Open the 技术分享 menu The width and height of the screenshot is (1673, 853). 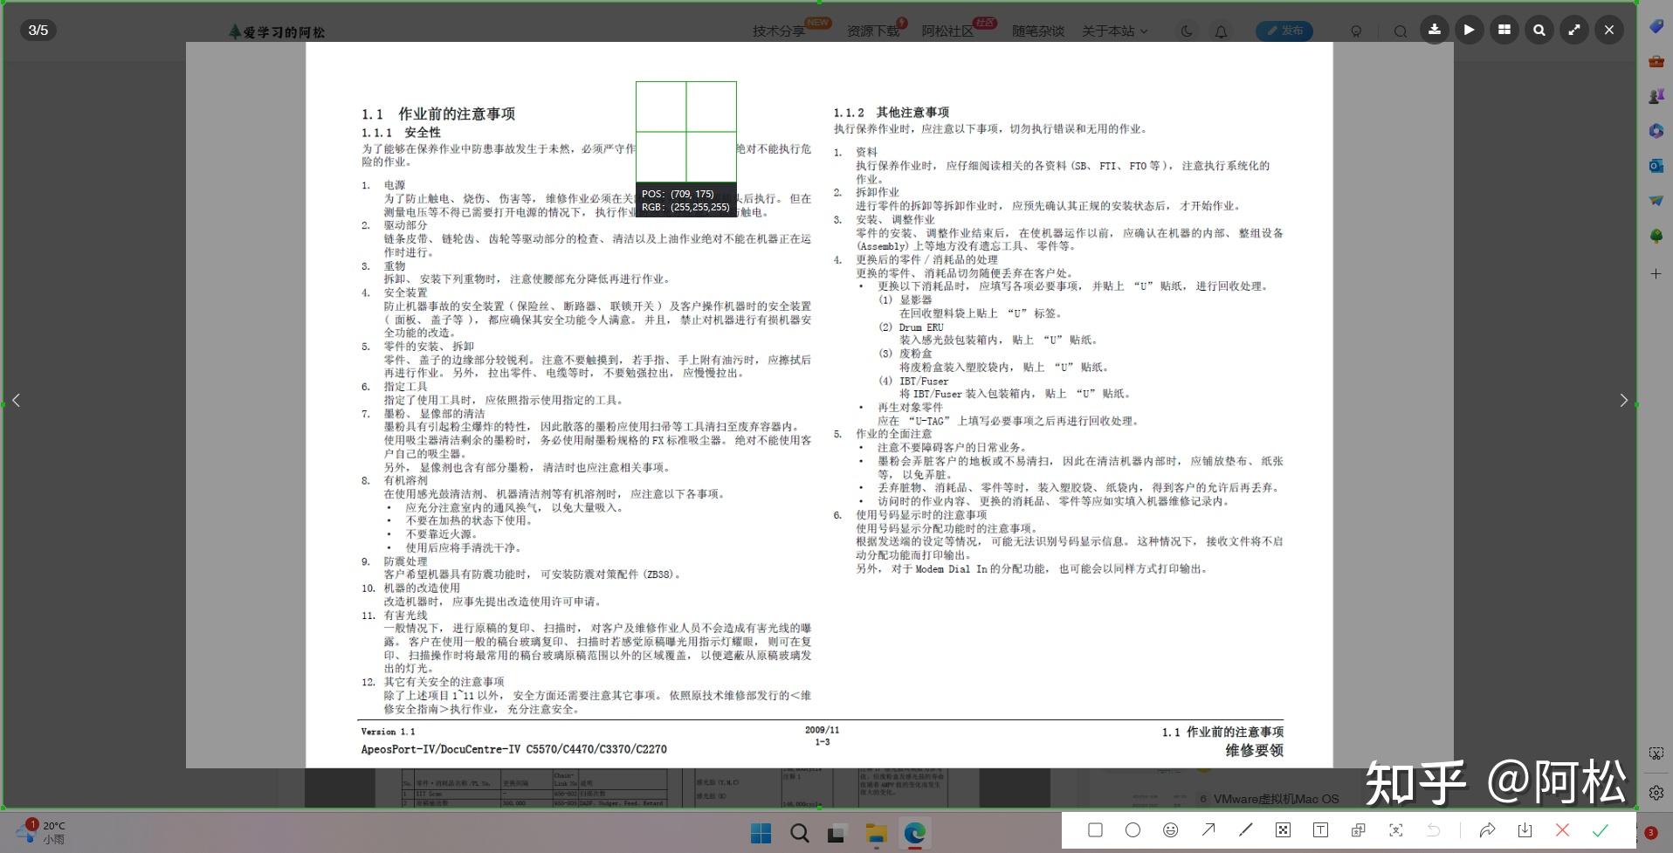pyautogui.click(x=779, y=31)
